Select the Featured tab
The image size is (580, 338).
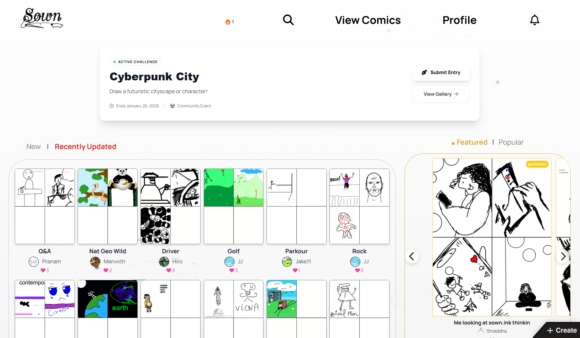click(469, 142)
